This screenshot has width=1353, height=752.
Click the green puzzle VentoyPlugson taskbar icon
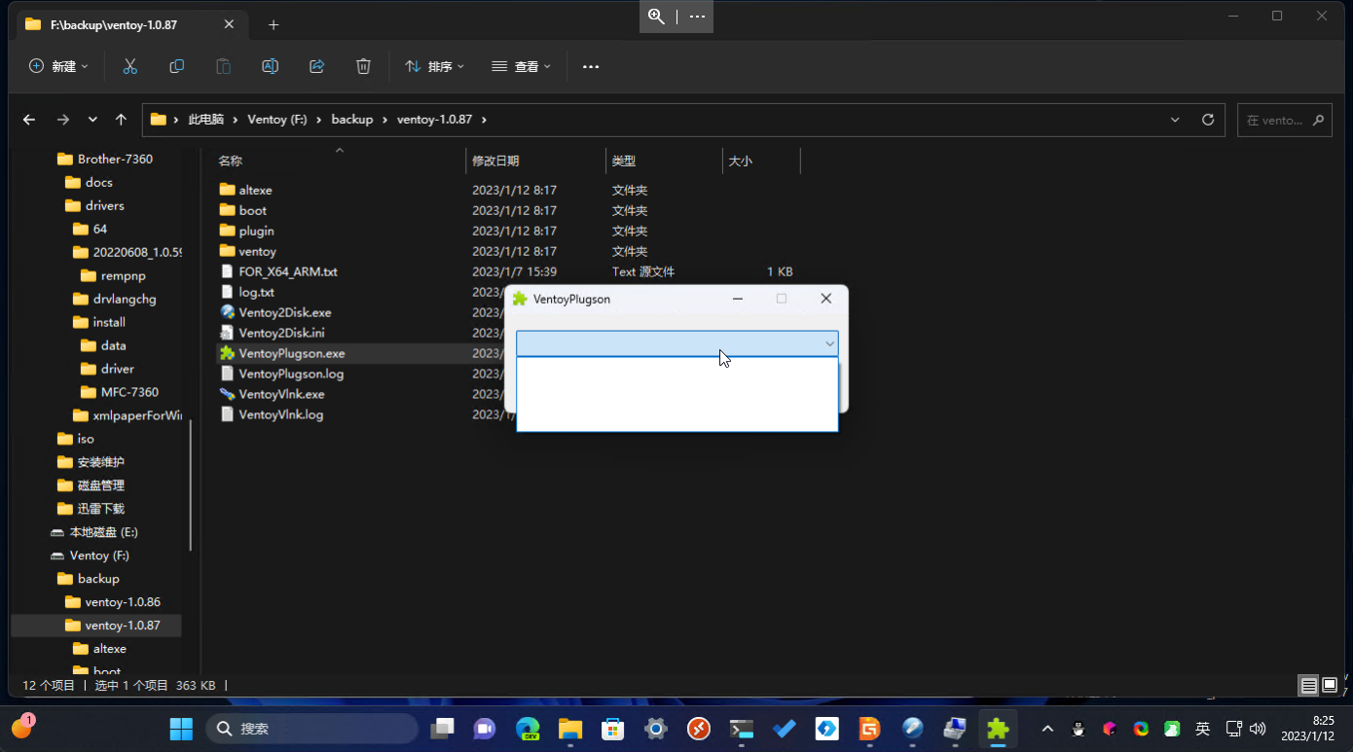coord(998,729)
